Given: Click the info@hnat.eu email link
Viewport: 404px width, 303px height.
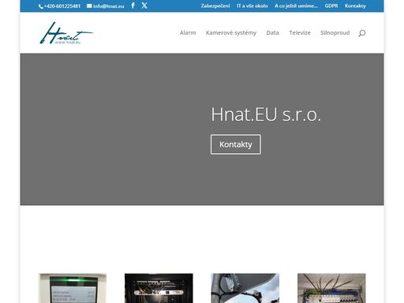Looking at the screenshot, I should [108, 6].
